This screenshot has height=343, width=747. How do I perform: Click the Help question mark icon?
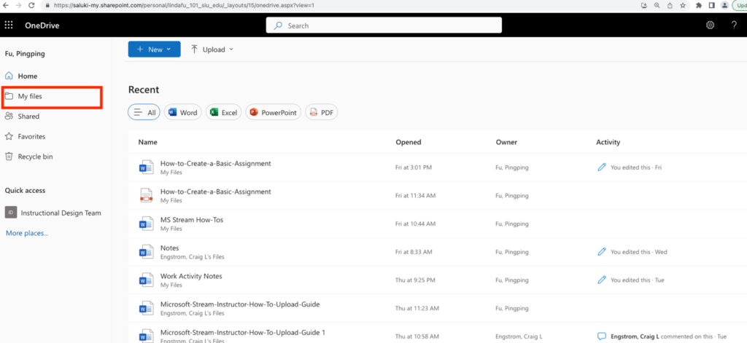point(734,25)
